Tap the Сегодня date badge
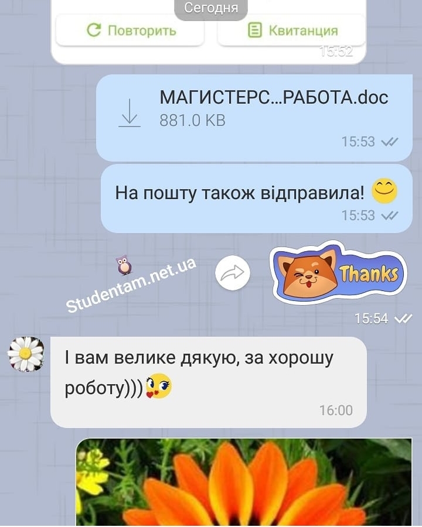This screenshot has height=527, width=422. pyautogui.click(x=211, y=9)
